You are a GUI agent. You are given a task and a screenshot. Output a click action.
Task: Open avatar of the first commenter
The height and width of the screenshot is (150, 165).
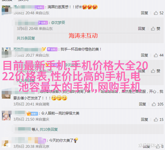(x=6, y=10)
